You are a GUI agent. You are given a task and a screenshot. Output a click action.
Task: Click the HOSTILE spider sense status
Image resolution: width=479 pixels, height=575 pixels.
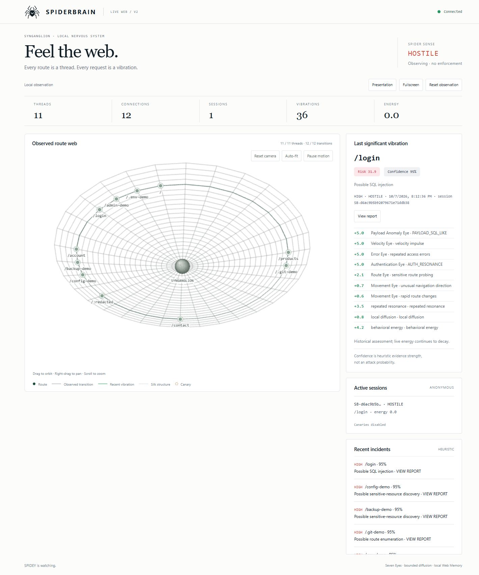pos(423,53)
